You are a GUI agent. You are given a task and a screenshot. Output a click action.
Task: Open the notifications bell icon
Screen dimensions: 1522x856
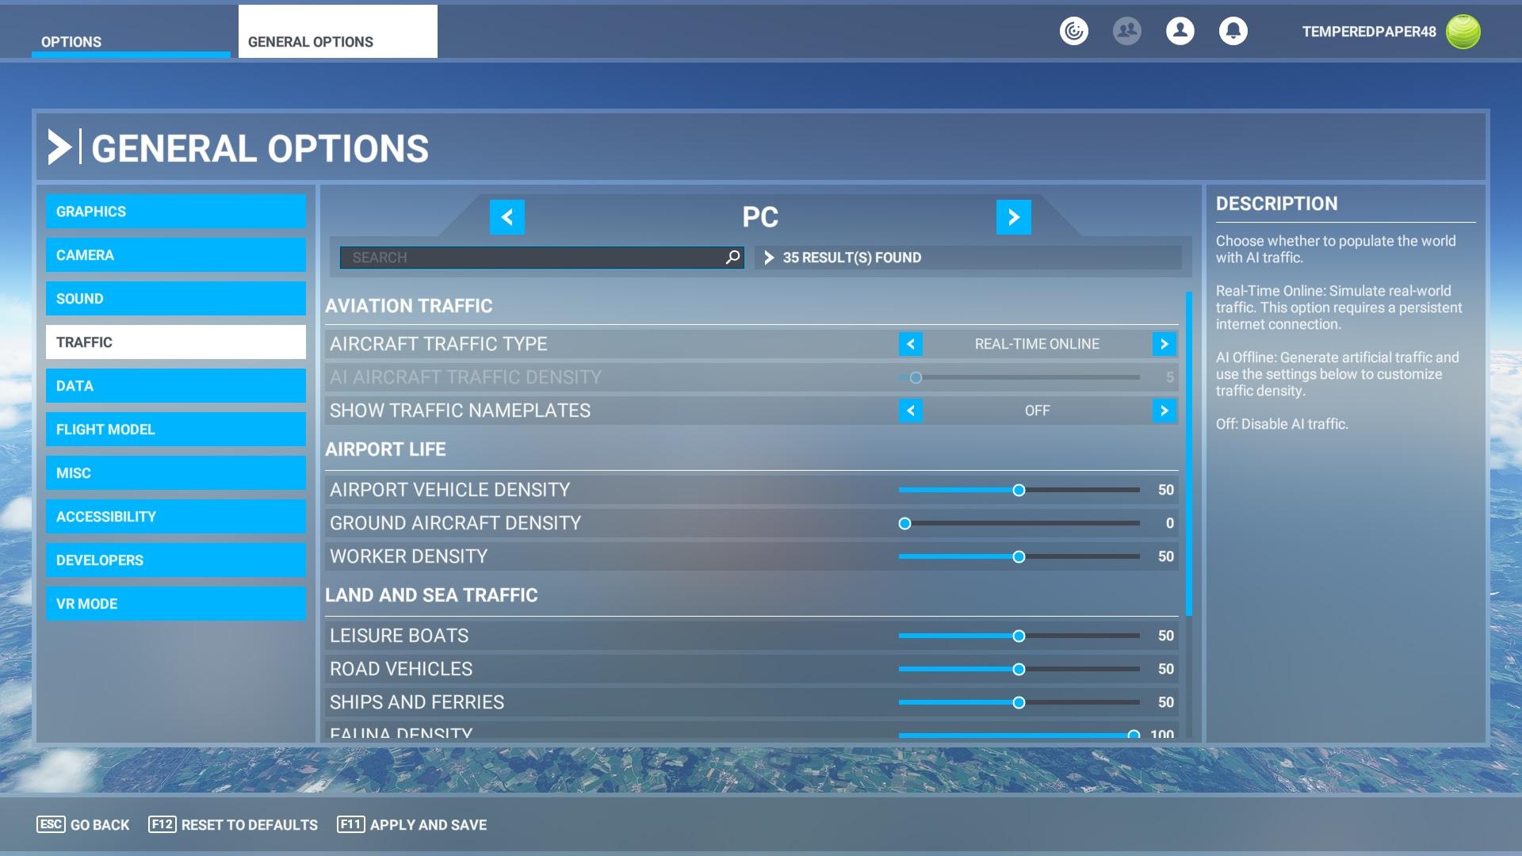[1233, 32]
